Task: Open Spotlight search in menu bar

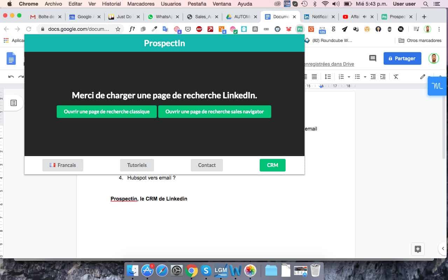Action: pos(426,4)
